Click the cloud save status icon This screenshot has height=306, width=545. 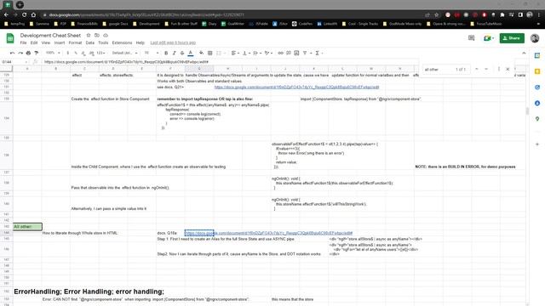point(106,36)
